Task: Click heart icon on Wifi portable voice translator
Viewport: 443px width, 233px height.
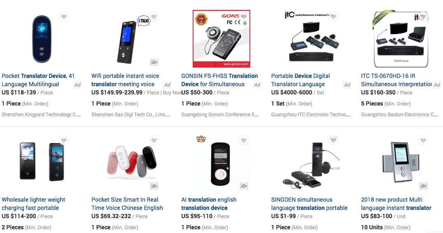Action: 154,17
